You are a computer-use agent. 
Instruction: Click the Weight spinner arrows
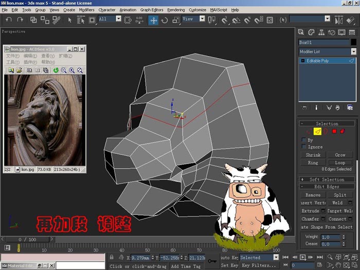(344, 237)
